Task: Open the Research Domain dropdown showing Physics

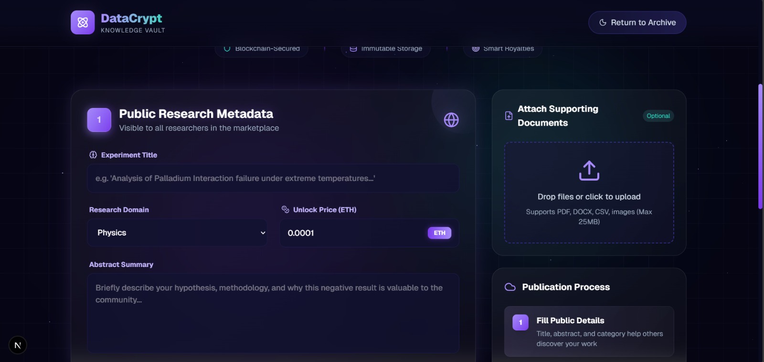Action: (x=177, y=233)
